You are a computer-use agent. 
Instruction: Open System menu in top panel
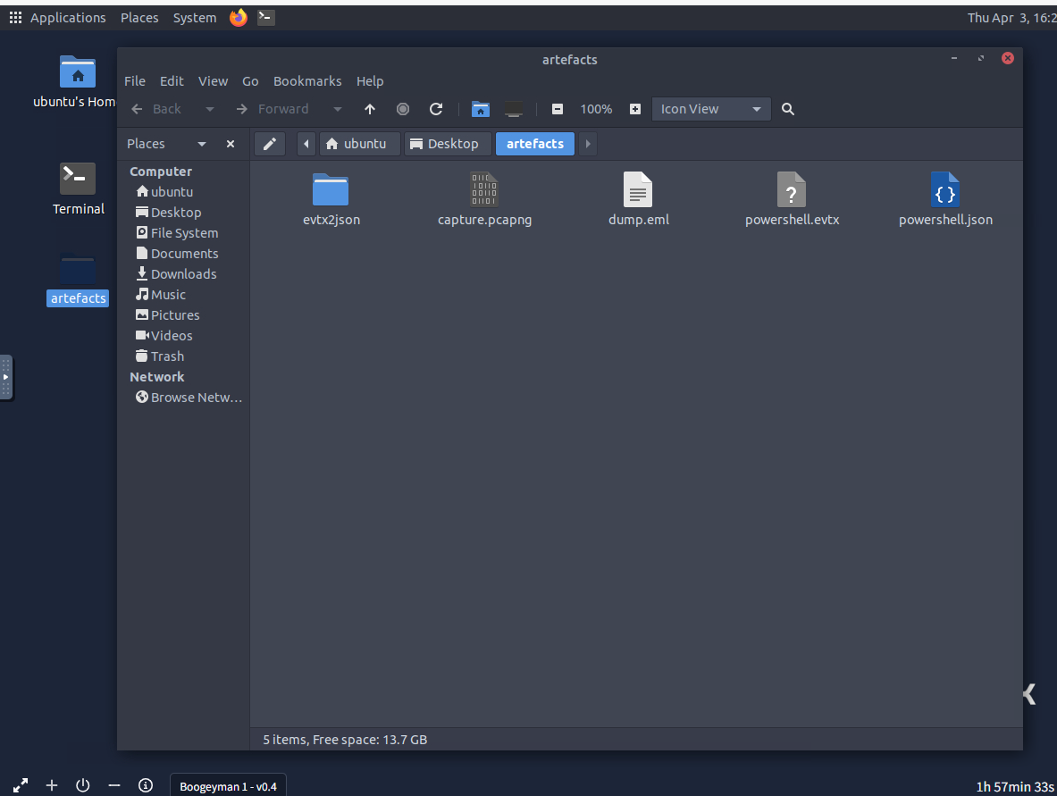[x=195, y=18]
